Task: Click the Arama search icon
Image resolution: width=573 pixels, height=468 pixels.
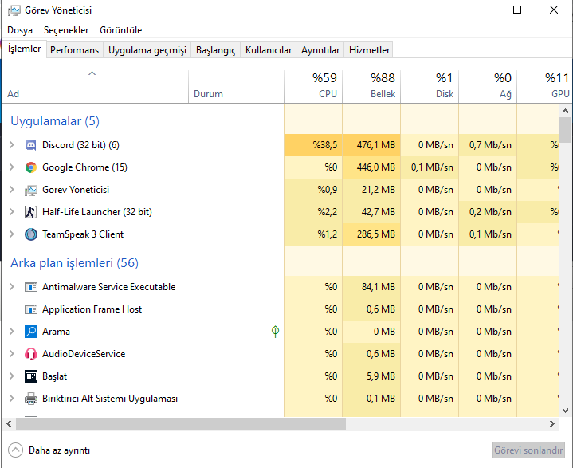Action: coord(31,332)
